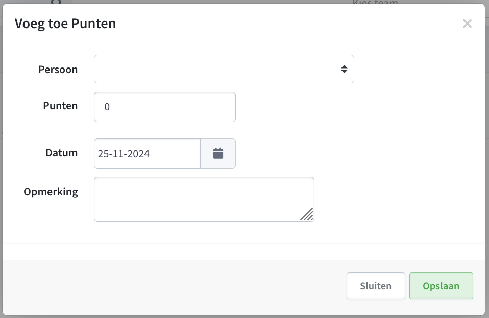The height and width of the screenshot is (318, 489).
Task: Click the Persoon field label
Action: tap(58, 70)
